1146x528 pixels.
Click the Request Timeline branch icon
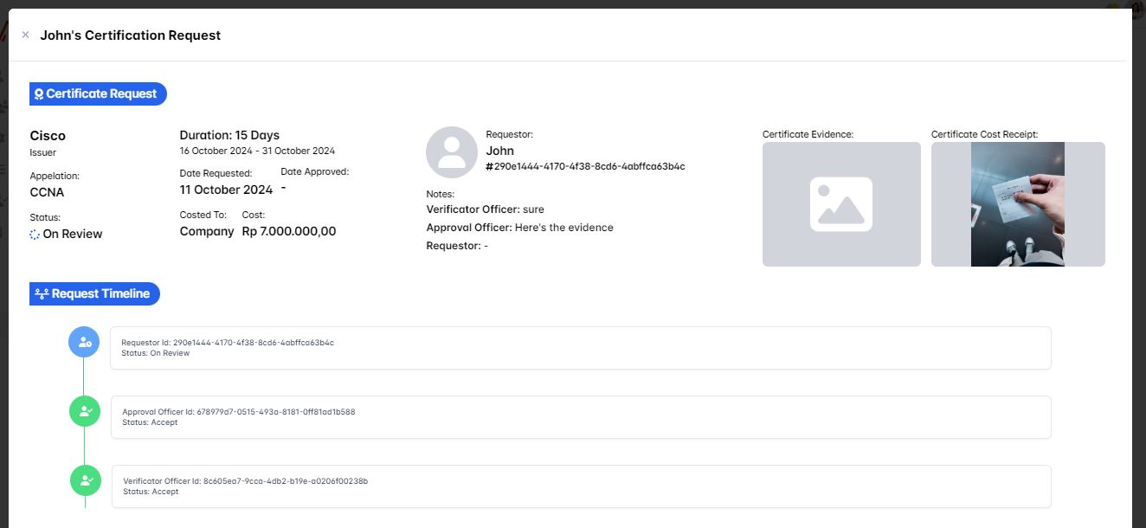pos(41,294)
